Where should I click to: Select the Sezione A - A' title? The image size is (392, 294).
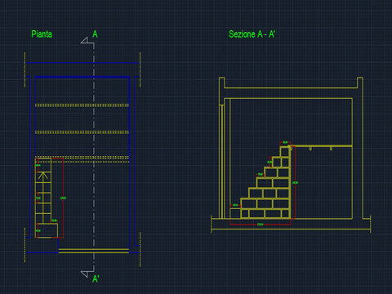252,34
